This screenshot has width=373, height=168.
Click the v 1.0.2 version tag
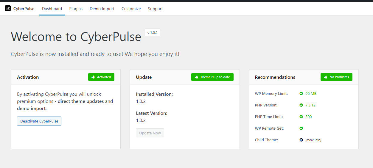[153, 33]
